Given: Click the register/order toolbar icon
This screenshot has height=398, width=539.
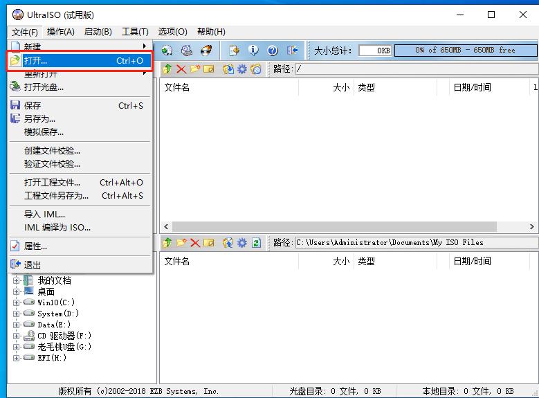Looking at the screenshot, I should [x=235, y=51].
